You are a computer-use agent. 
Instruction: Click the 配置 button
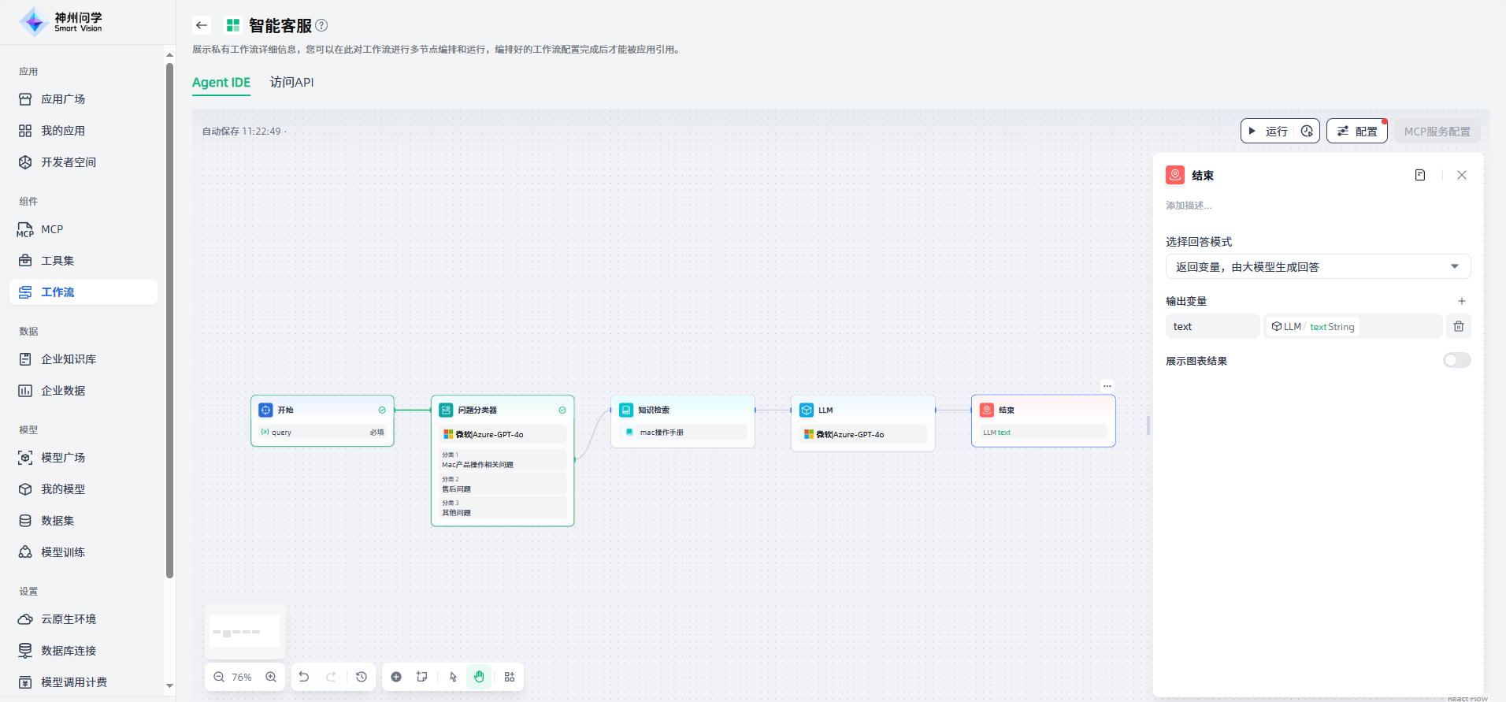coord(1356,131)
